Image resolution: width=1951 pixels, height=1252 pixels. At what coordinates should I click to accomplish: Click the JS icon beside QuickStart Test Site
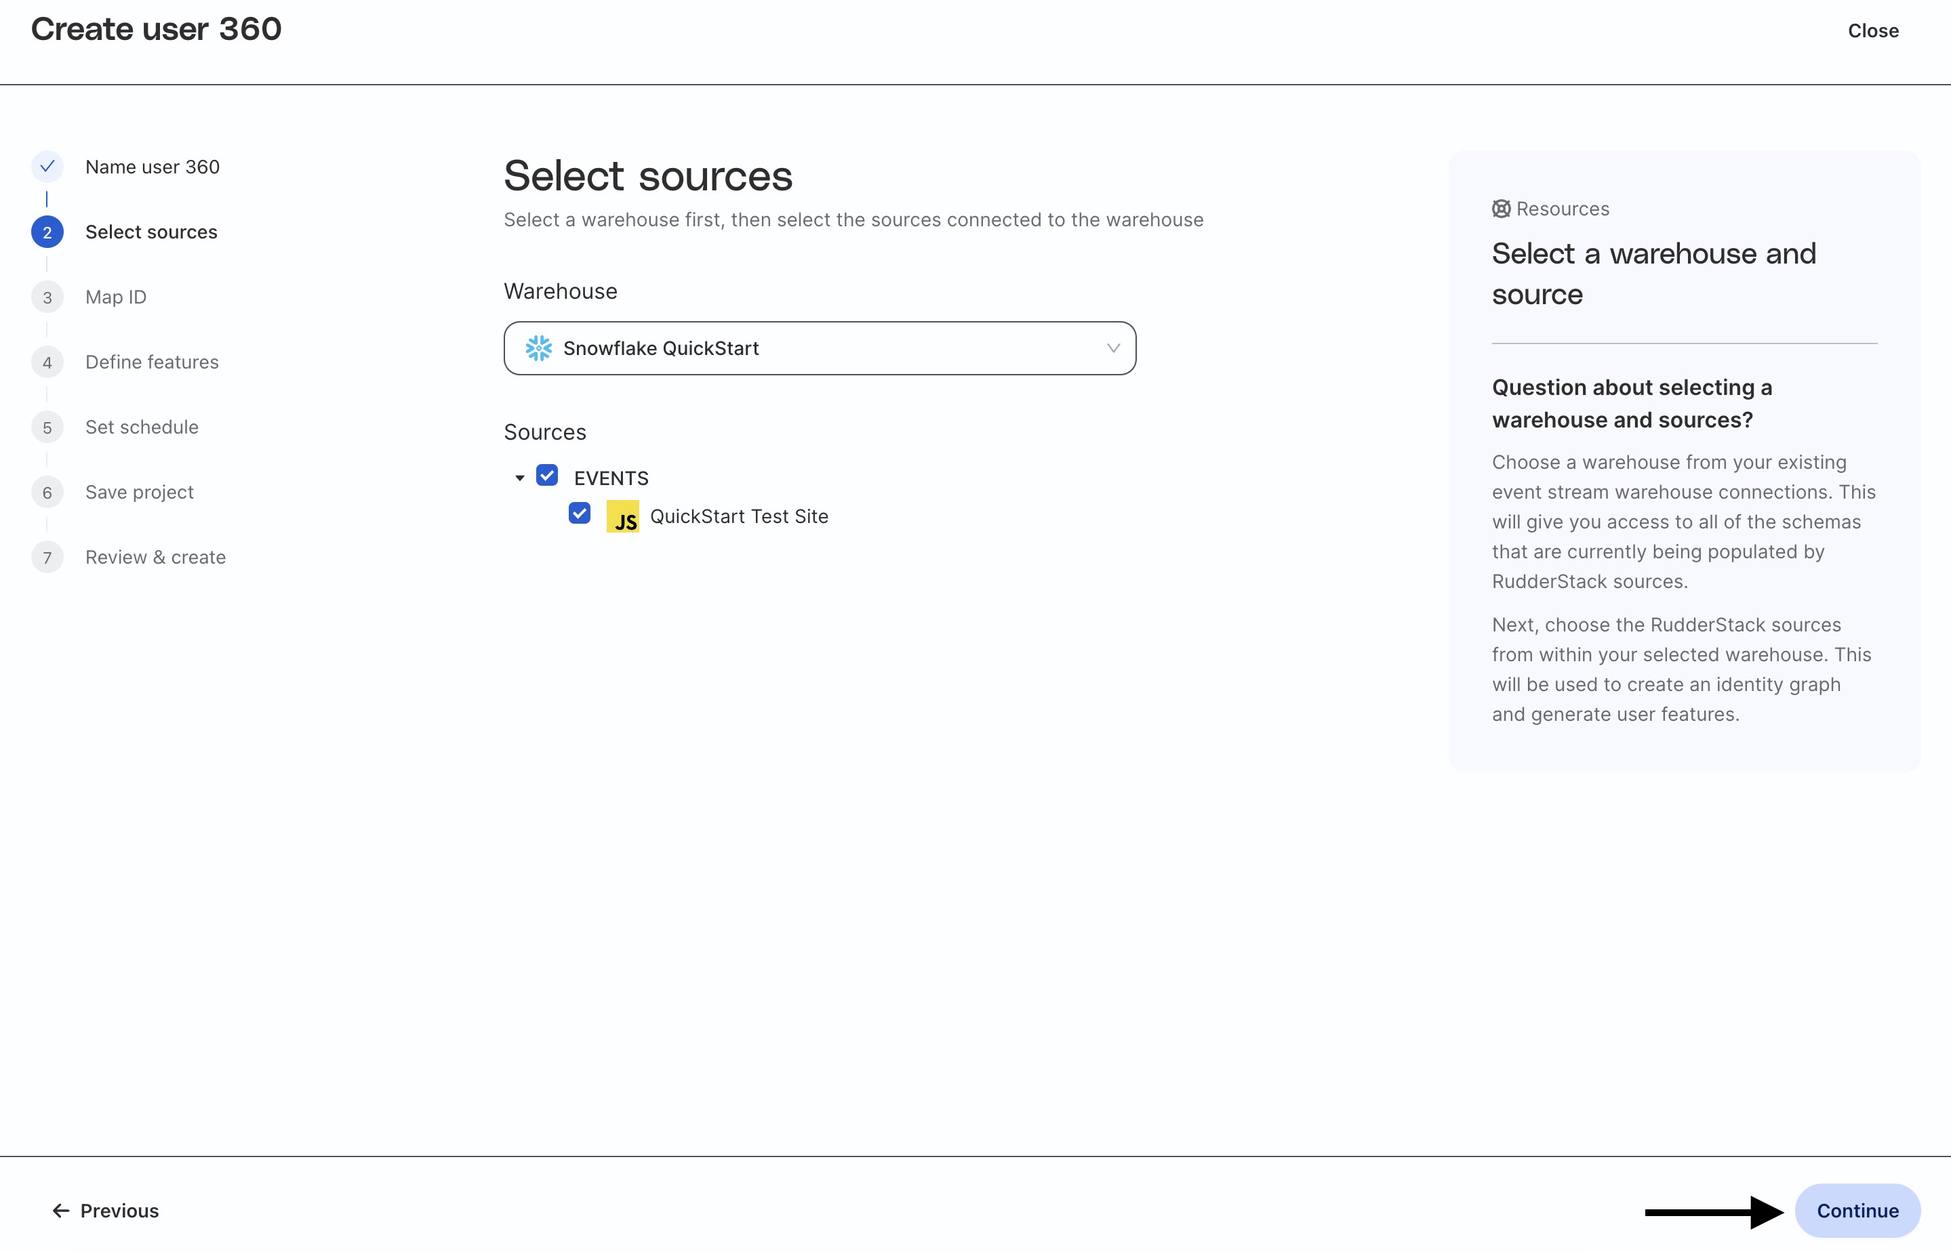tap(623, 516)
